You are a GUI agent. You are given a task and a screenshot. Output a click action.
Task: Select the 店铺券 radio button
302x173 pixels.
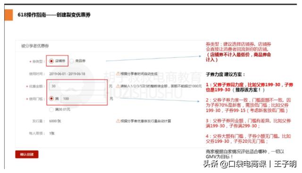tap(51, 61)
